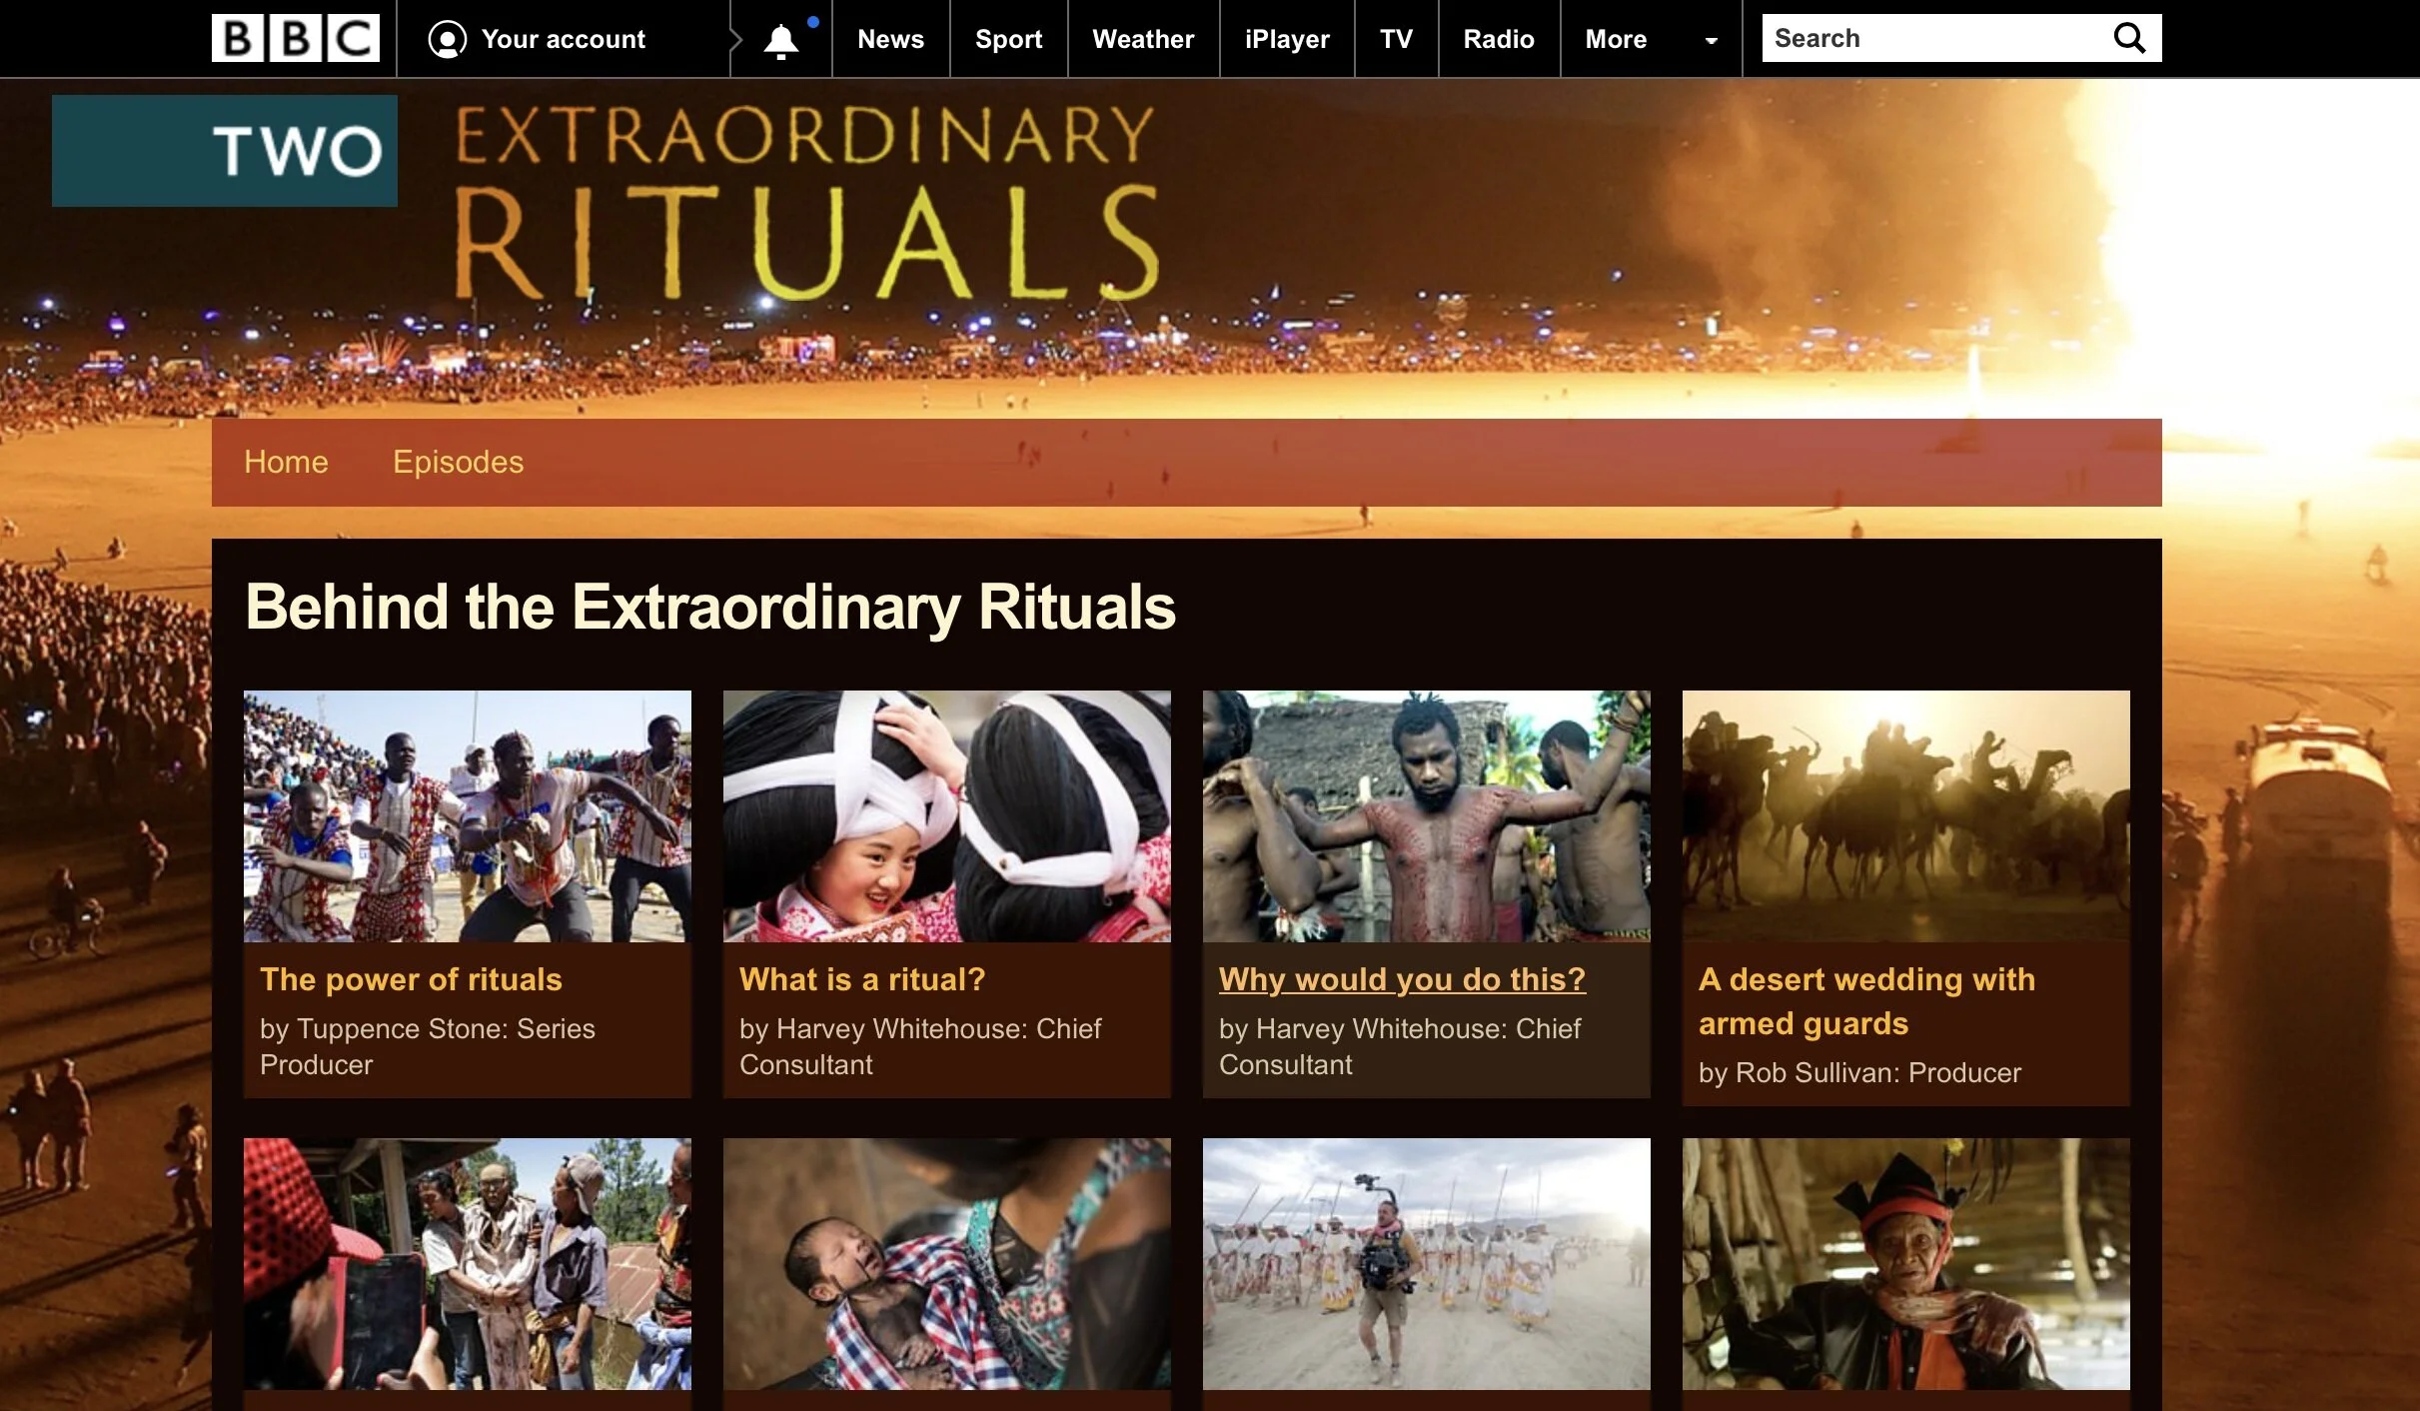The width and height of the screenshot is (2420, 1411).
Task: Go to iPlayer
Action: [x=1287, y=39]
